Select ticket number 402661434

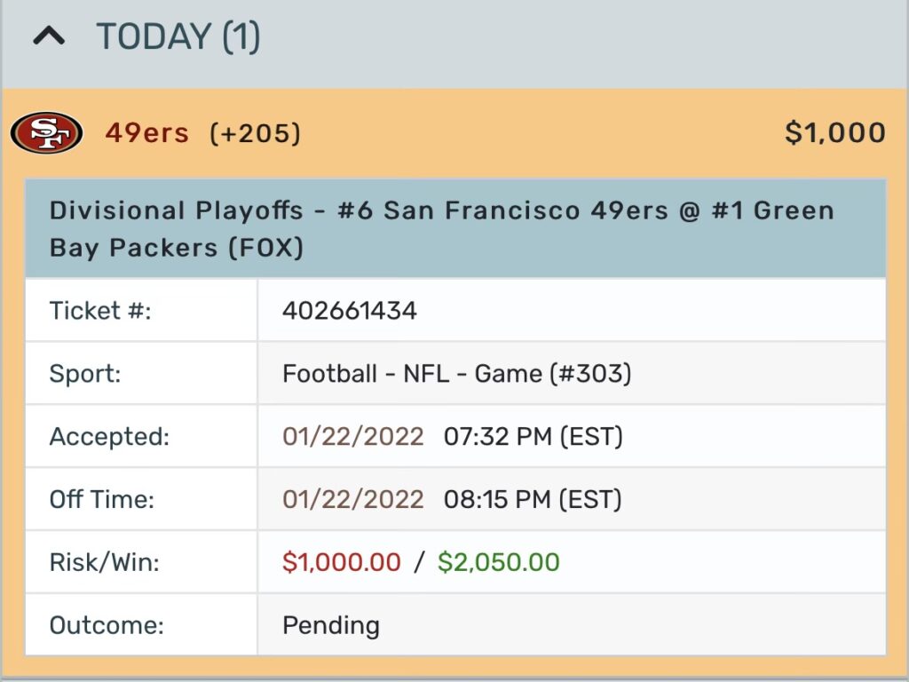coord(350,311)
